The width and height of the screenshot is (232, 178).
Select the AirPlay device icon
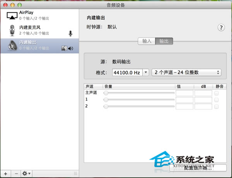(x=12, y=16)
